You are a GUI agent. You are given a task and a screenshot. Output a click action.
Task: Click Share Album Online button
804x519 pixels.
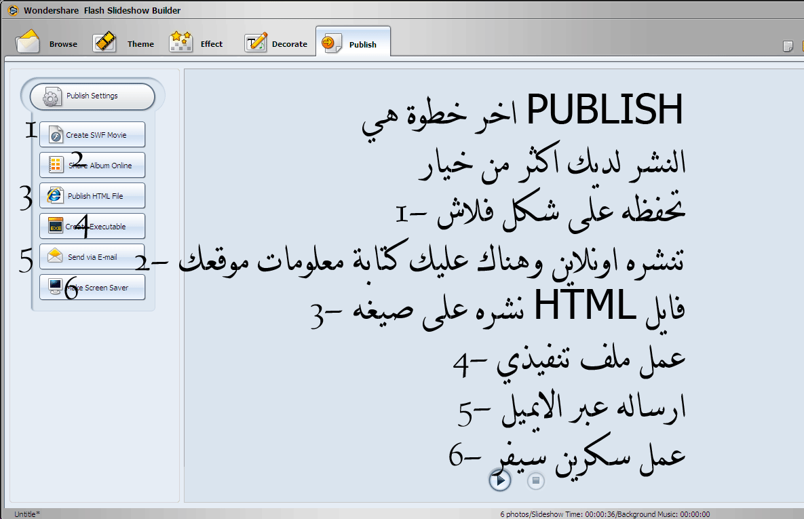92,165
